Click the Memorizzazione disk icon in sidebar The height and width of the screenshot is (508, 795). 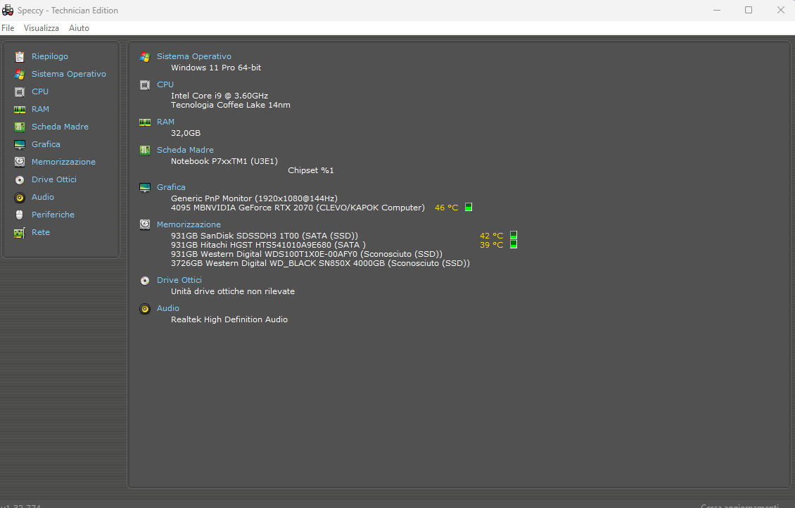[x=19, y=162]
